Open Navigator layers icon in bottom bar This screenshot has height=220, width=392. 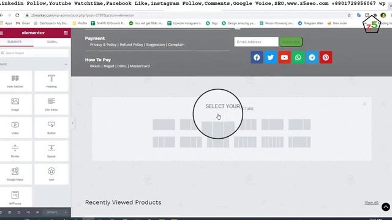point(10,212)
